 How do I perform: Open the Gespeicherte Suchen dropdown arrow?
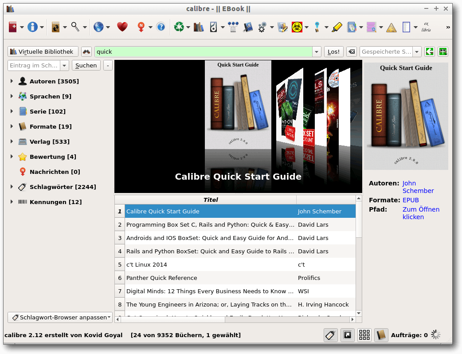417,52
